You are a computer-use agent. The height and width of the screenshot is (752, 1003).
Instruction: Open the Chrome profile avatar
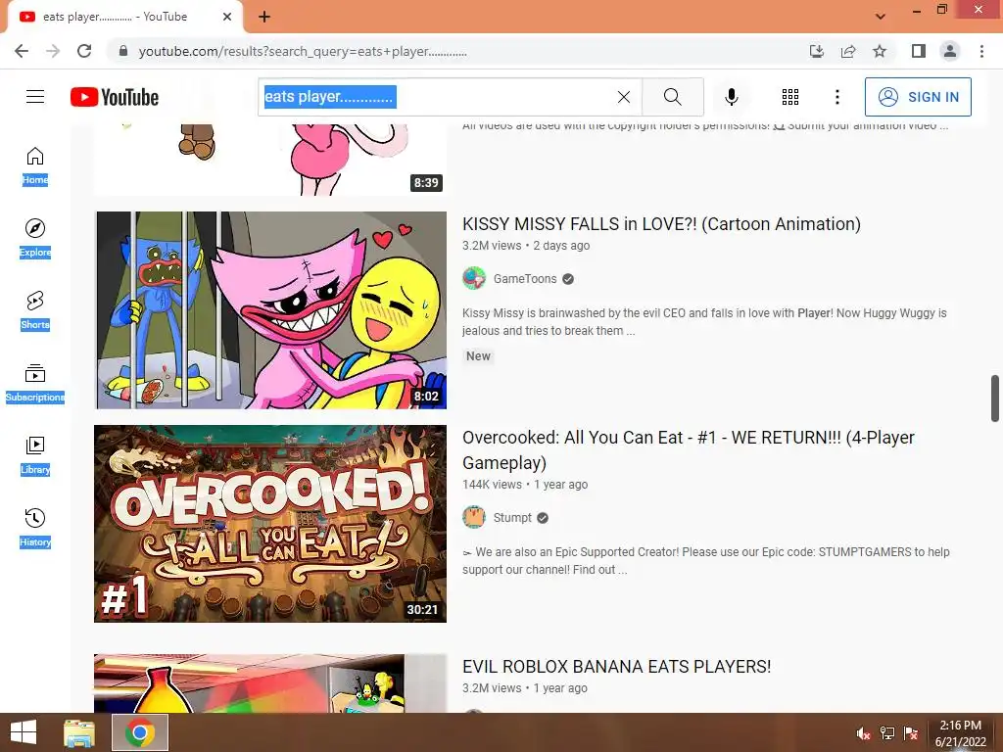tap(950, 51)
